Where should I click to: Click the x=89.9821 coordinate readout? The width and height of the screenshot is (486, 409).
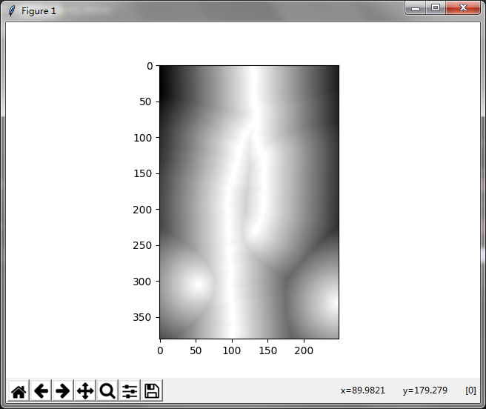pos(362,390)
